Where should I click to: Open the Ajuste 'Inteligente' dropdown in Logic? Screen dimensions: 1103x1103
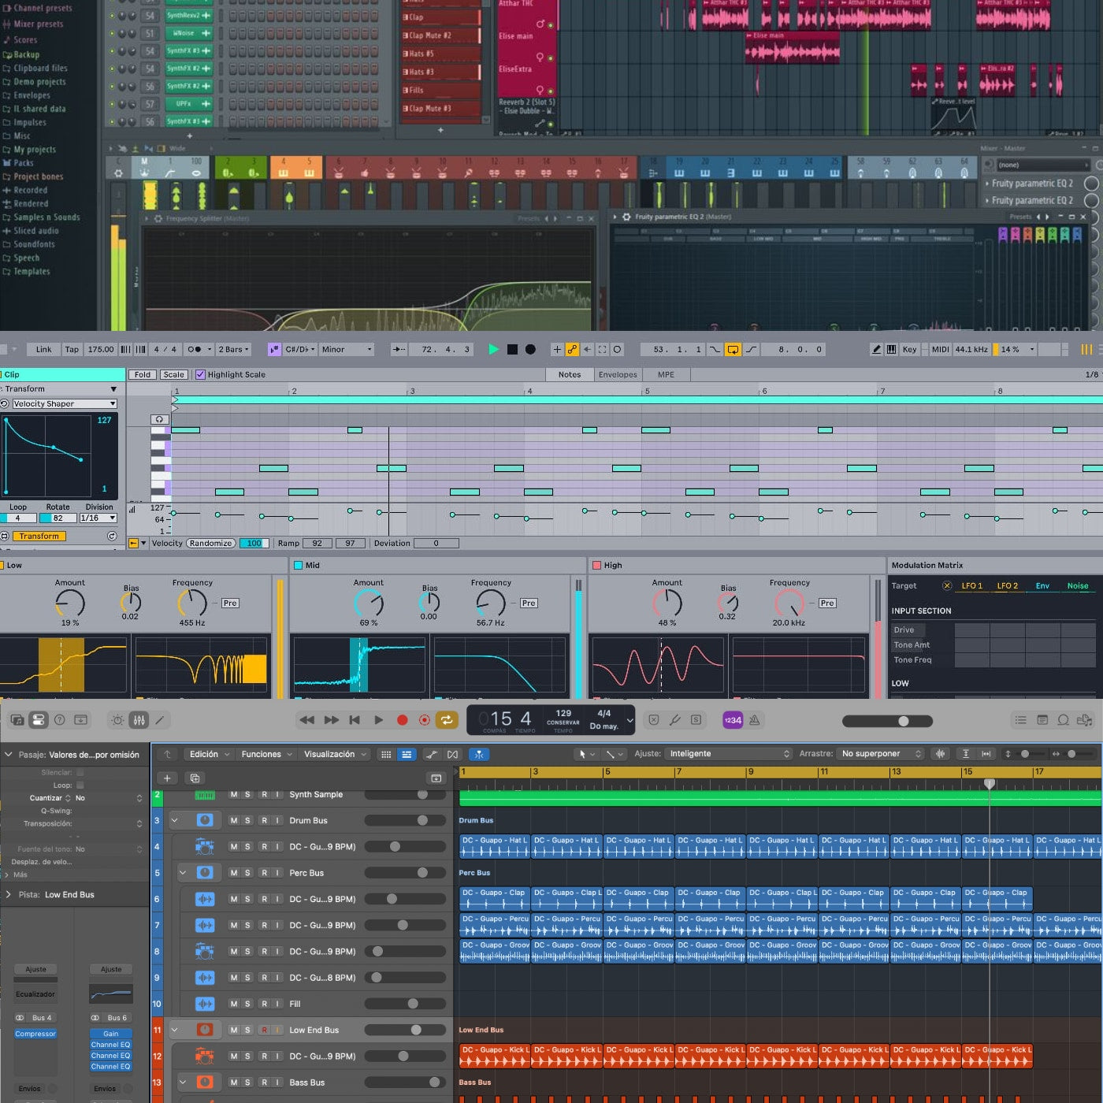point(726,753)
